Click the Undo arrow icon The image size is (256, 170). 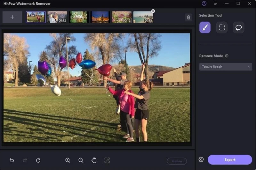12,160
